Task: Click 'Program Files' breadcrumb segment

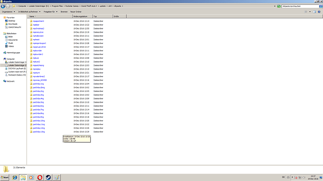Action: pos(57,6)
